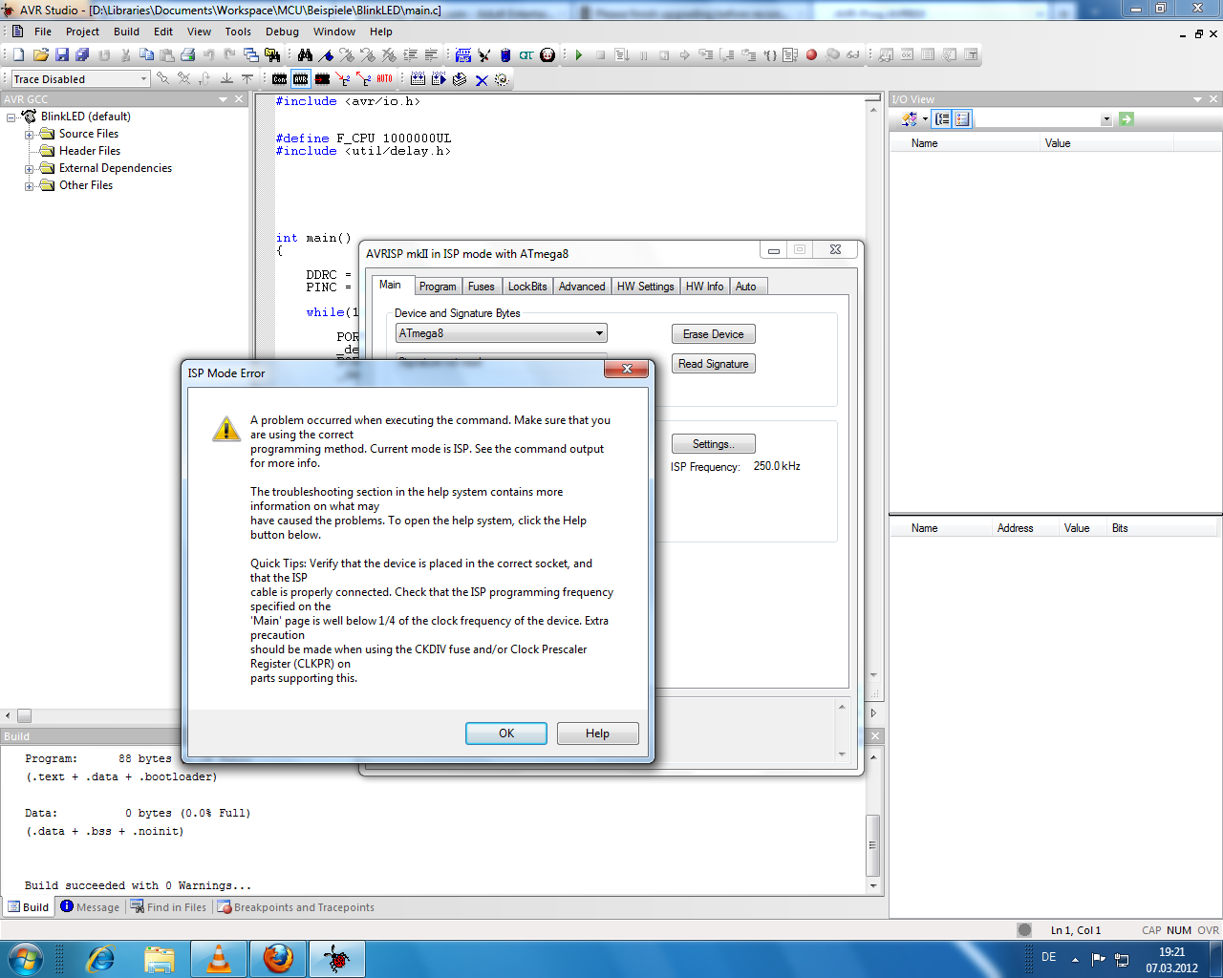Open the ATmega8 device dropdown
This screenshot has height=978, width=1223.
502,333
